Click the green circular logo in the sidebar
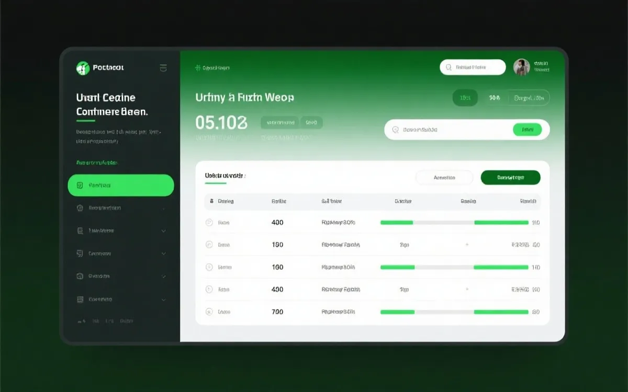This screenshot has height=392, width=628. [x=83, y=67]
